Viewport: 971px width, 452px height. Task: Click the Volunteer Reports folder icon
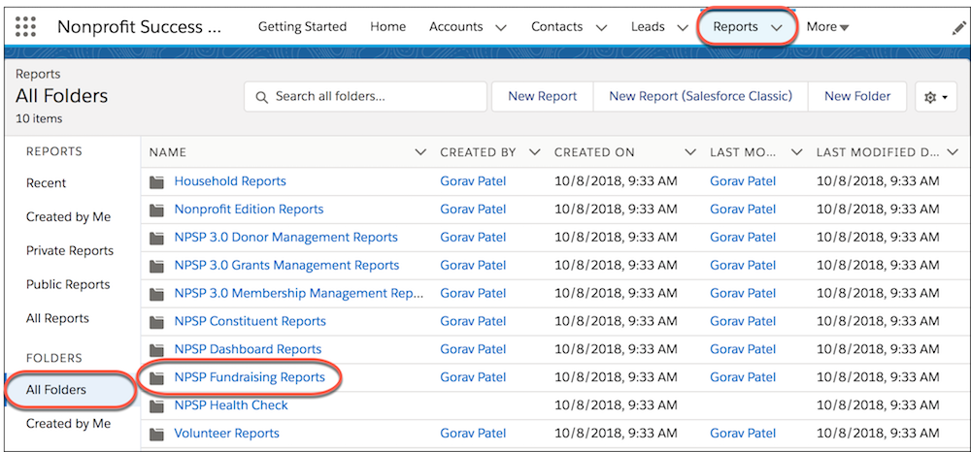point(157,434)
